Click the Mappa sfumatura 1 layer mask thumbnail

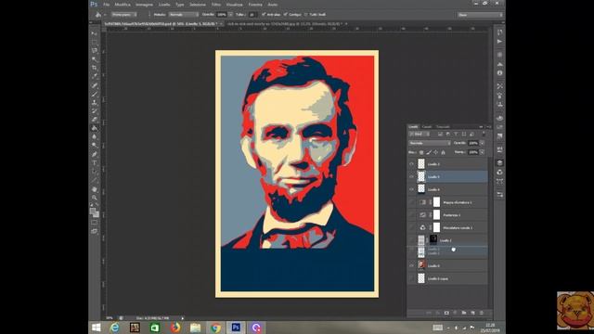(436, 202)
